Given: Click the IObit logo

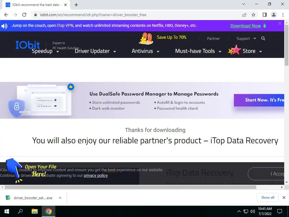Looking at the screenshot, I should (28, 45).
